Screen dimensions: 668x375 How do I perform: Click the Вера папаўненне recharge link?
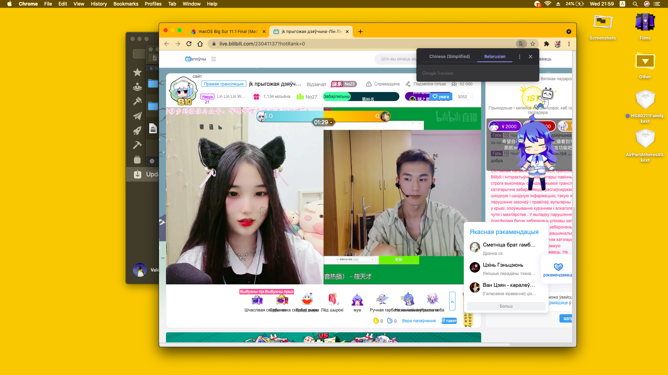tap(419, 321)
